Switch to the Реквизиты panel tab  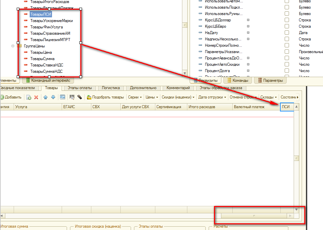206,80
